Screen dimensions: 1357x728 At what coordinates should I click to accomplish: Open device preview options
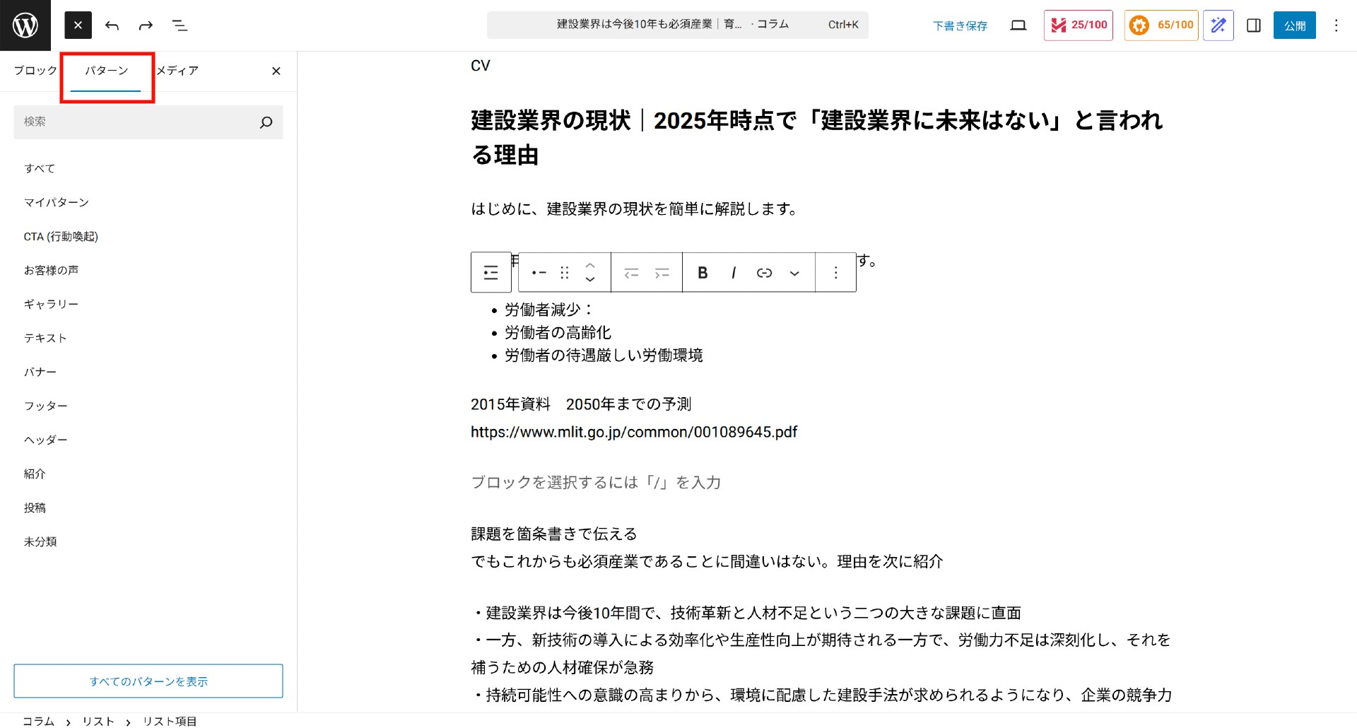(1018, 25)
